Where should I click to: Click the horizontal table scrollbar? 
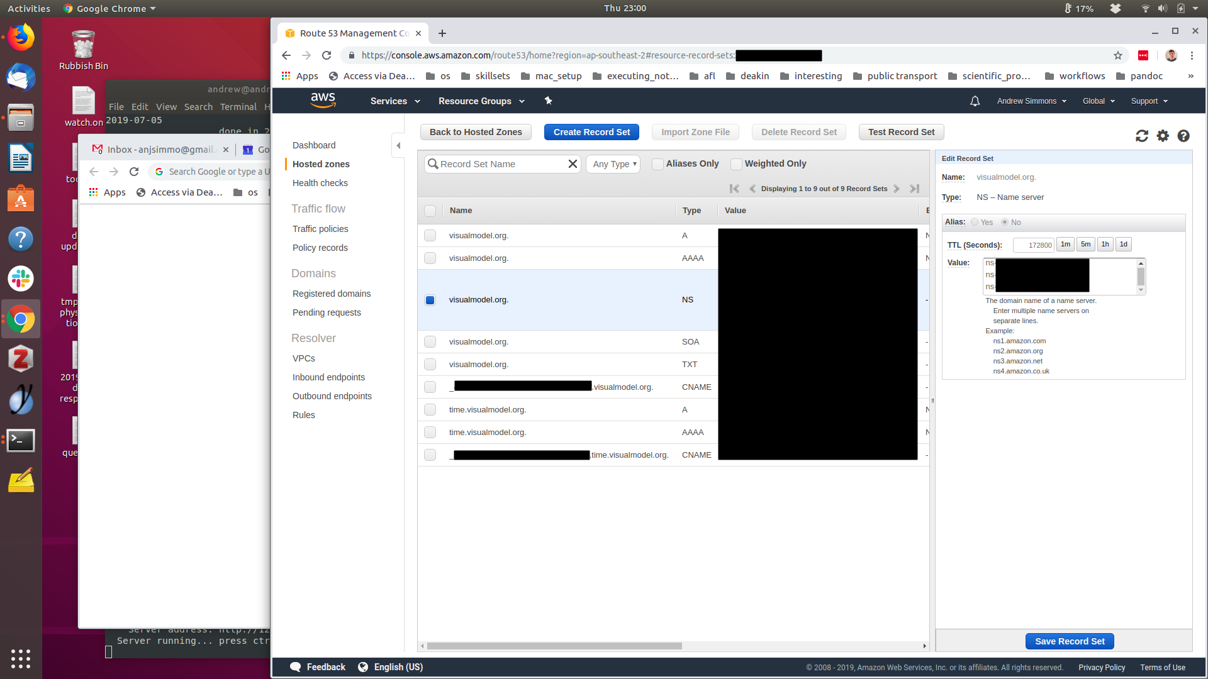[x=554, y=646]
